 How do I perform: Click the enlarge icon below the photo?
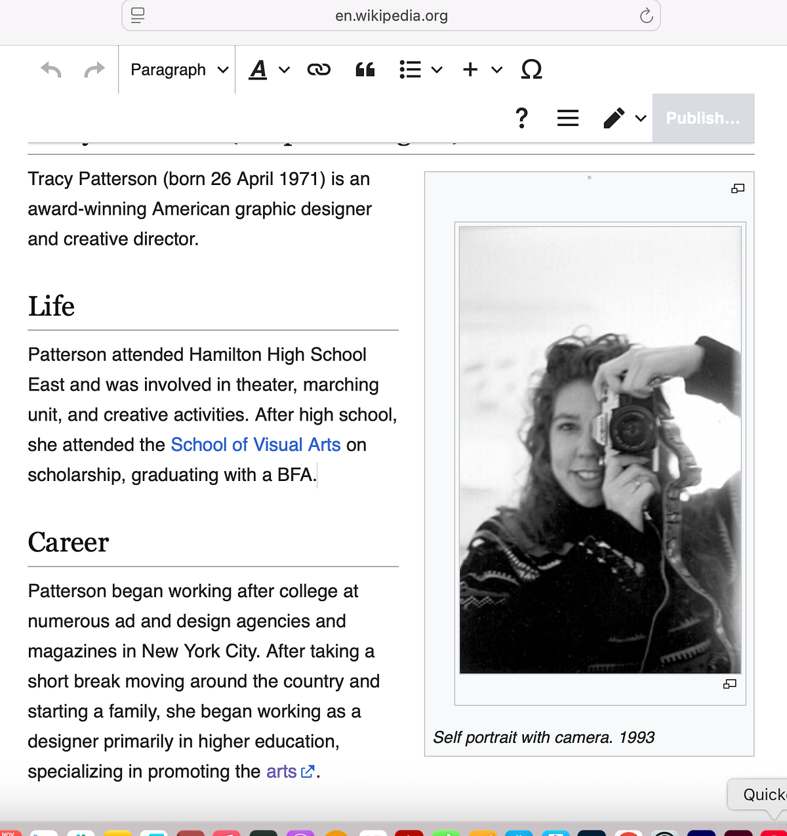pos(730,684)
